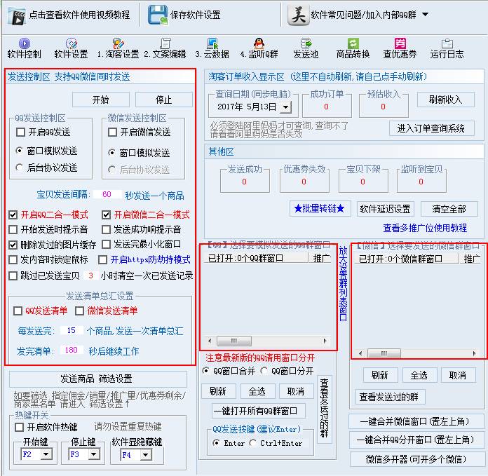Screen dimensions: 488x476
Task: Click QQ group list scroll right arrow
Action: [x=325, y=341]
